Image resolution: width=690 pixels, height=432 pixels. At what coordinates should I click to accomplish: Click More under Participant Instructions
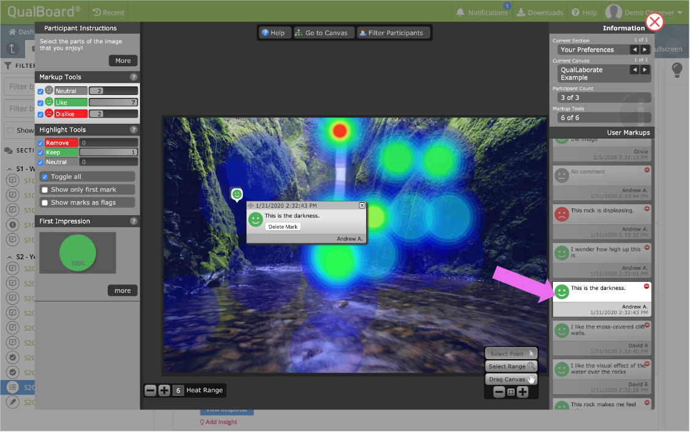click(x=123, y=61)
